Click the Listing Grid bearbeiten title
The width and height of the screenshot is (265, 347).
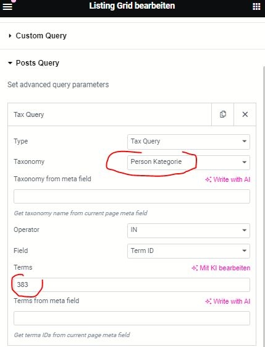132,6
